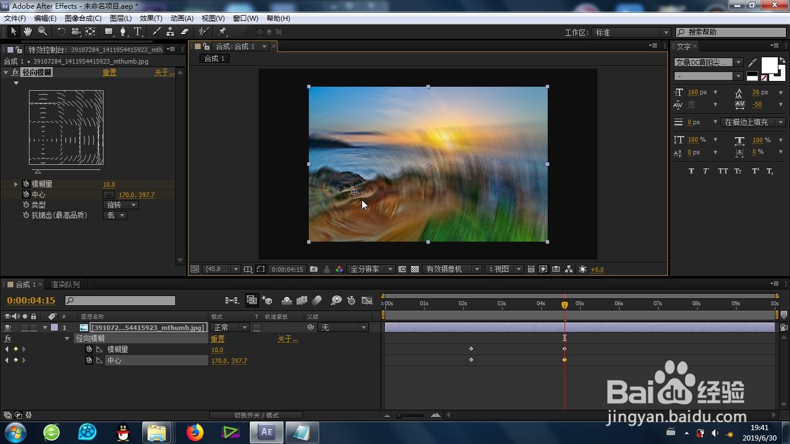Select the Unified Camera tool
The height and width of the screenshot is (444, 790).
pos(75,32)
